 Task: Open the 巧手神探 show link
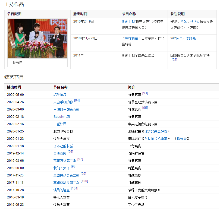tap(60, 95)
